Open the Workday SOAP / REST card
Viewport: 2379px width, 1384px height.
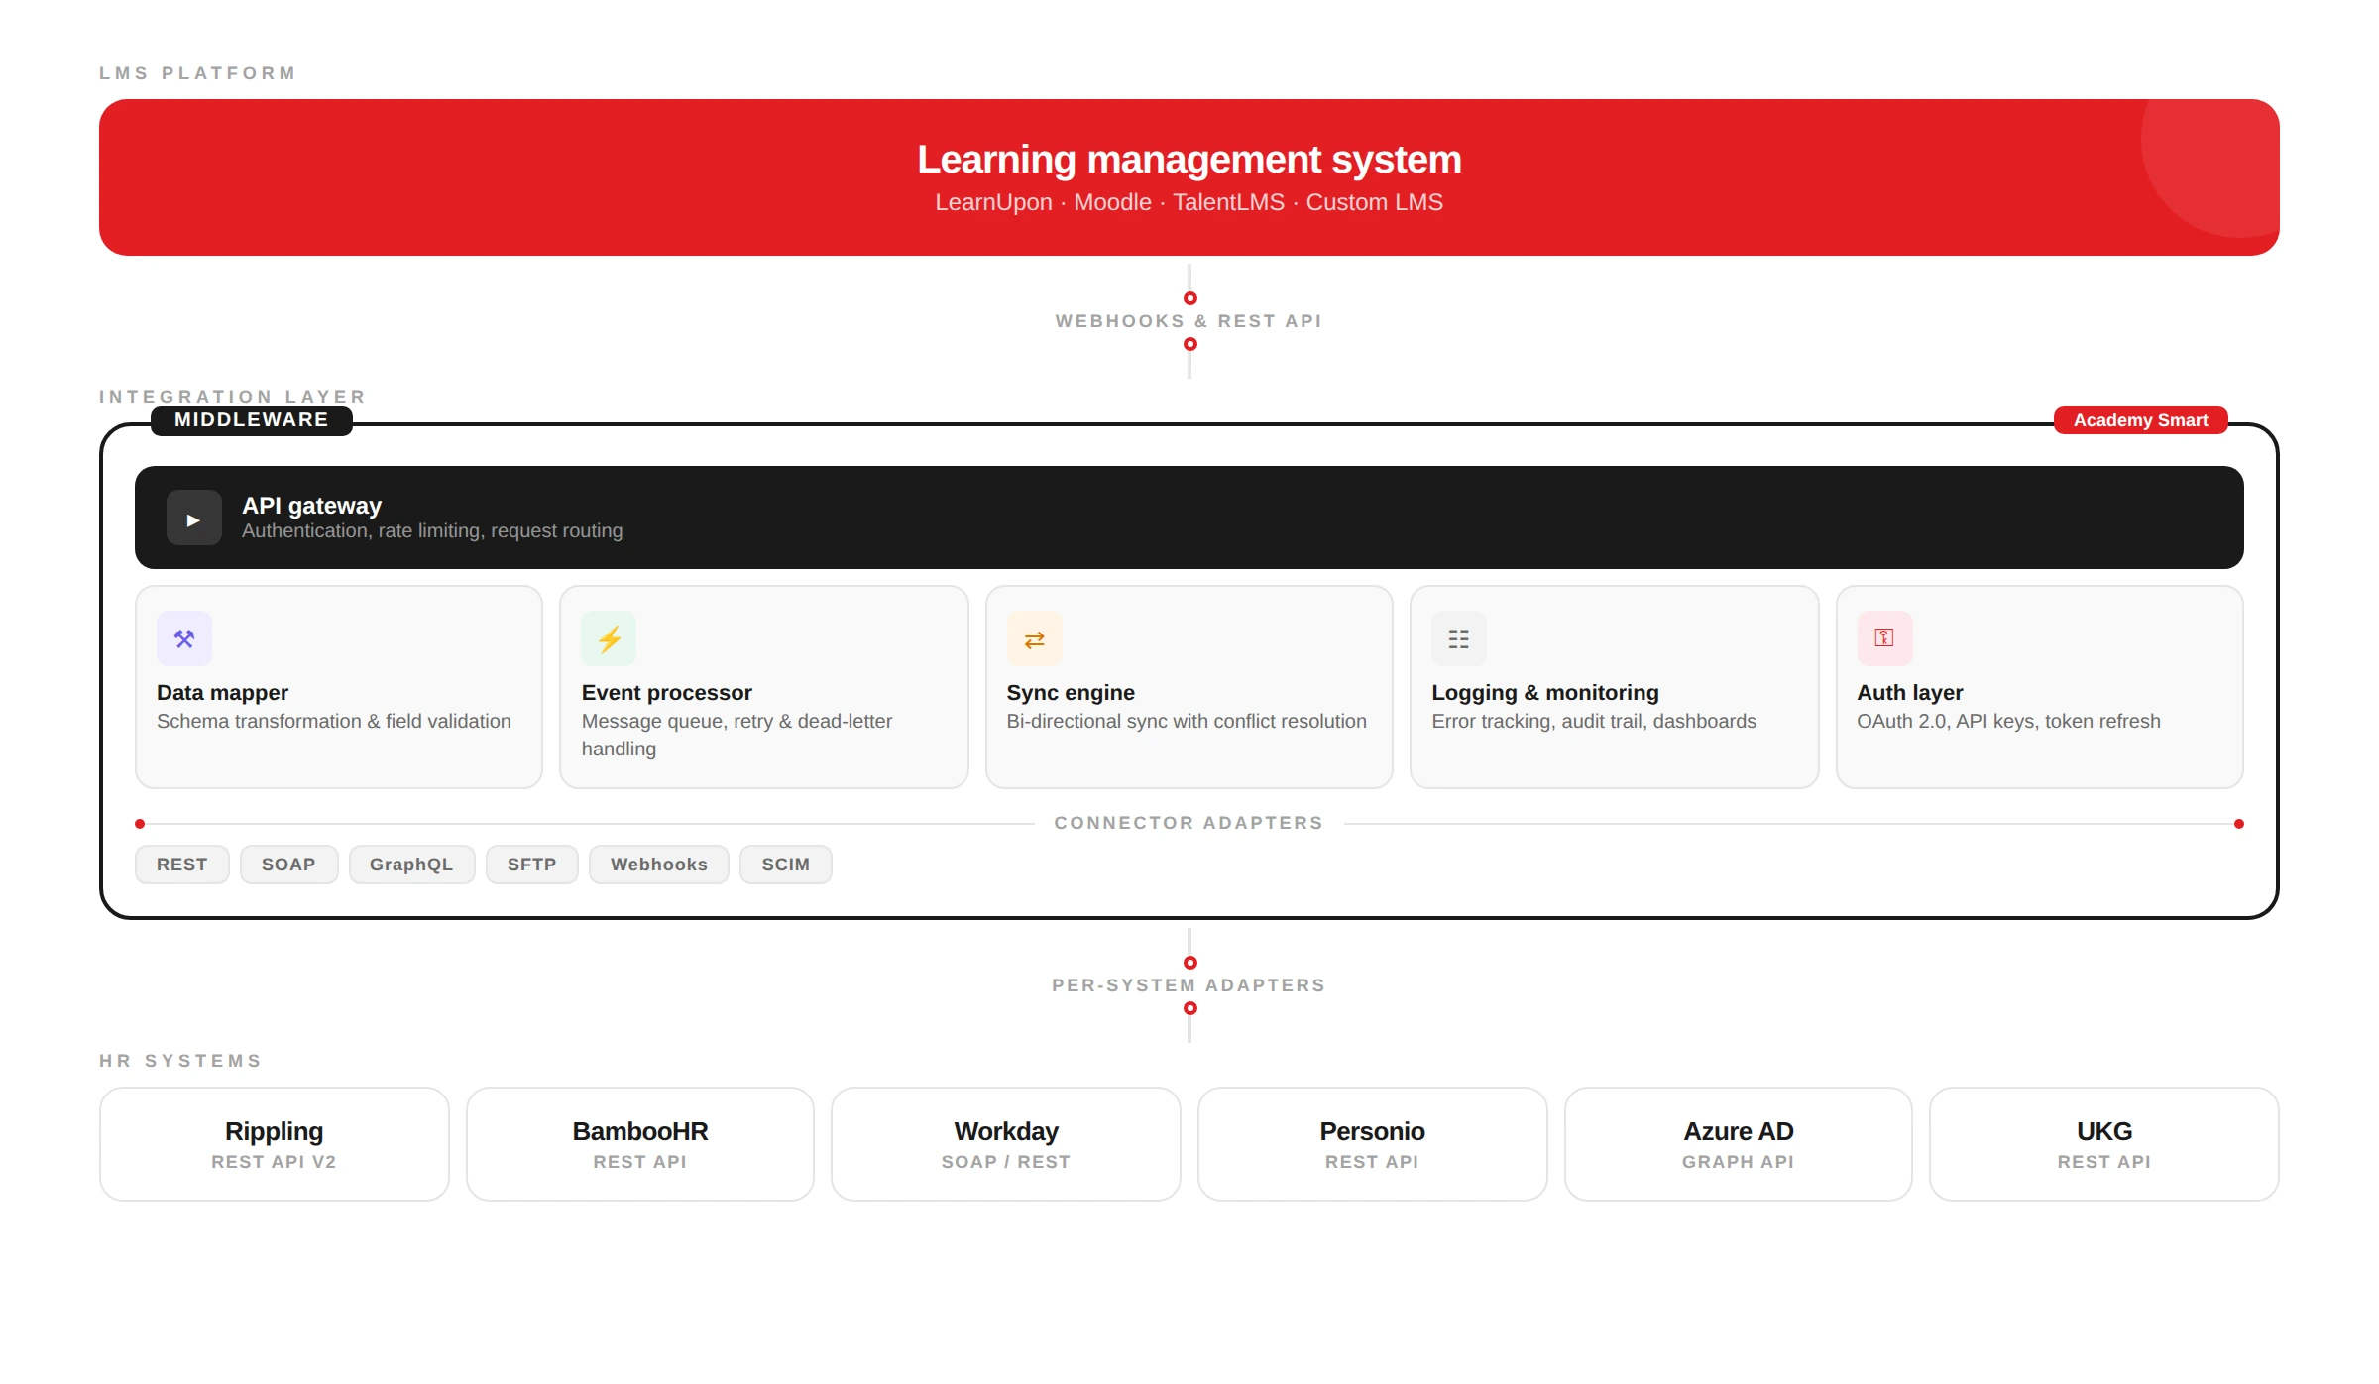(1006, 1144)
